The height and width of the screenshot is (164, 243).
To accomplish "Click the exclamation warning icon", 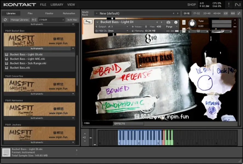I will [229, 5].
